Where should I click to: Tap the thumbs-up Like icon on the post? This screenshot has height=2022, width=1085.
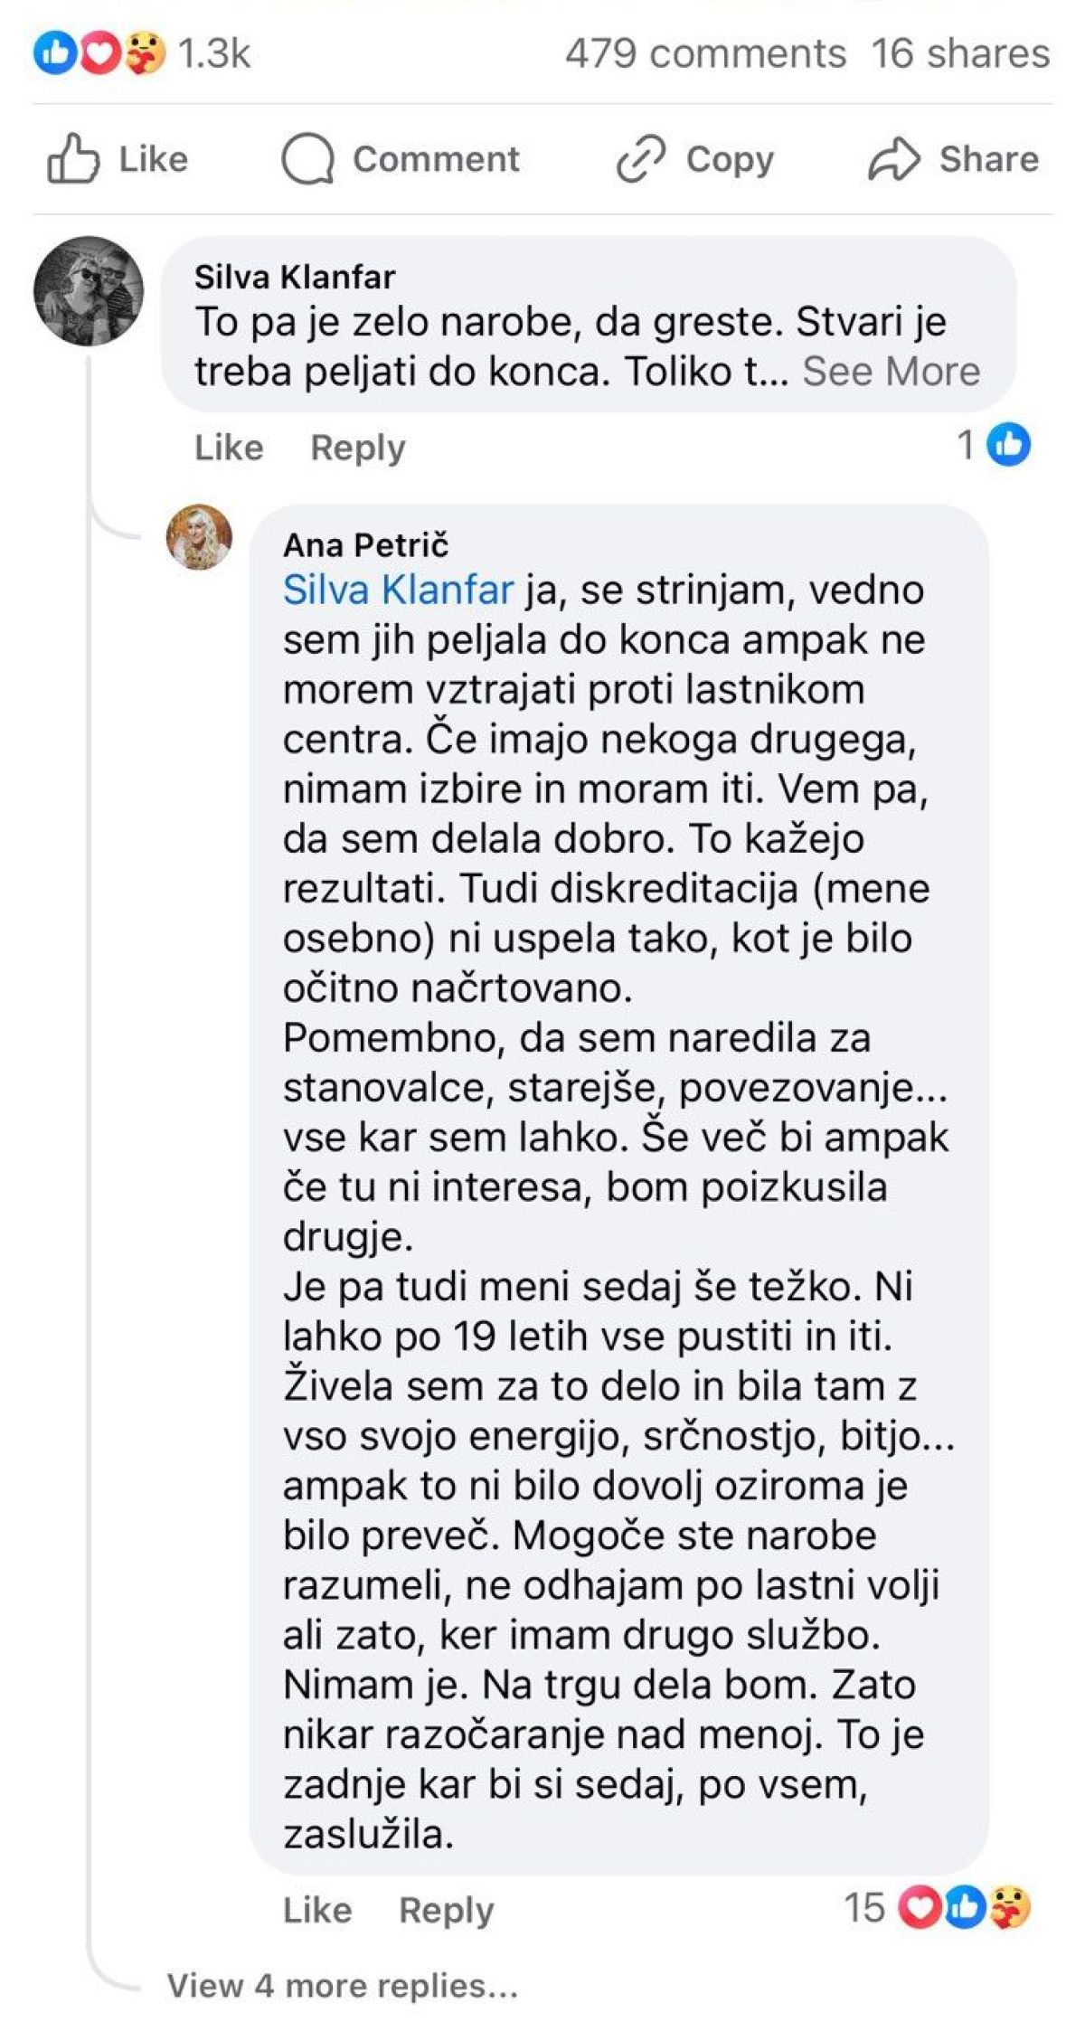coord(72,159)
